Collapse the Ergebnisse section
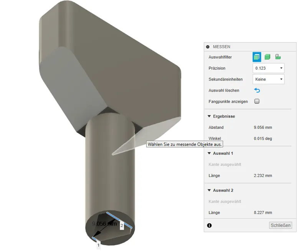 point(209,116)
